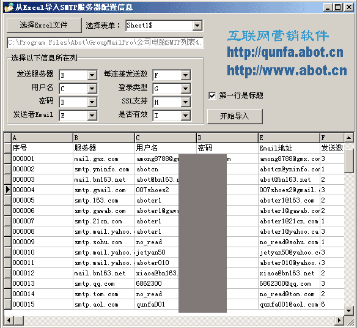Click email cell xiaoa@bn163.net
The image size is (357, 328).
[289, 273]
